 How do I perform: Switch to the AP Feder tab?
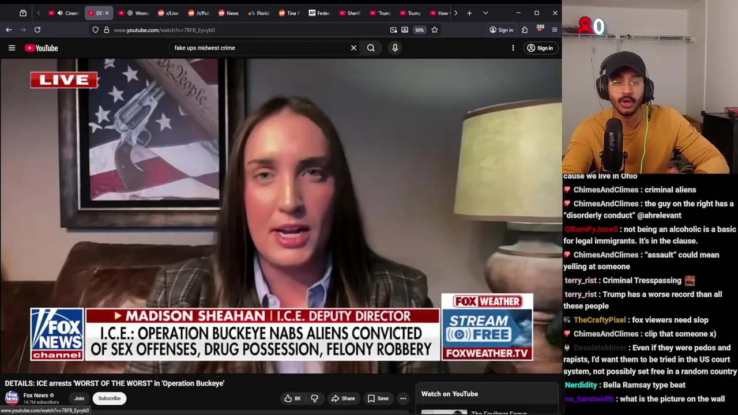pos(319,13)
